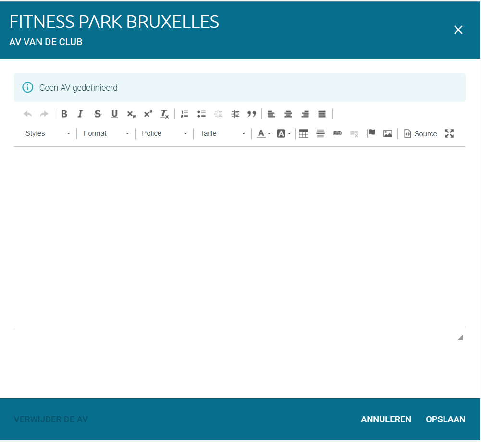Screen dimensions: 481x443
Task: Click the 'AV VAN DE CLUB' subtitle
Action: pos(46,42)
